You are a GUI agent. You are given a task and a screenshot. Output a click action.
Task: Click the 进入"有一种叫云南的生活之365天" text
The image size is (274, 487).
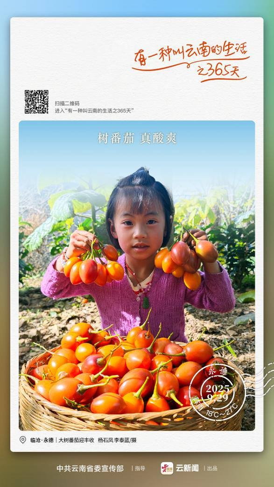click(x=94, y=110)
